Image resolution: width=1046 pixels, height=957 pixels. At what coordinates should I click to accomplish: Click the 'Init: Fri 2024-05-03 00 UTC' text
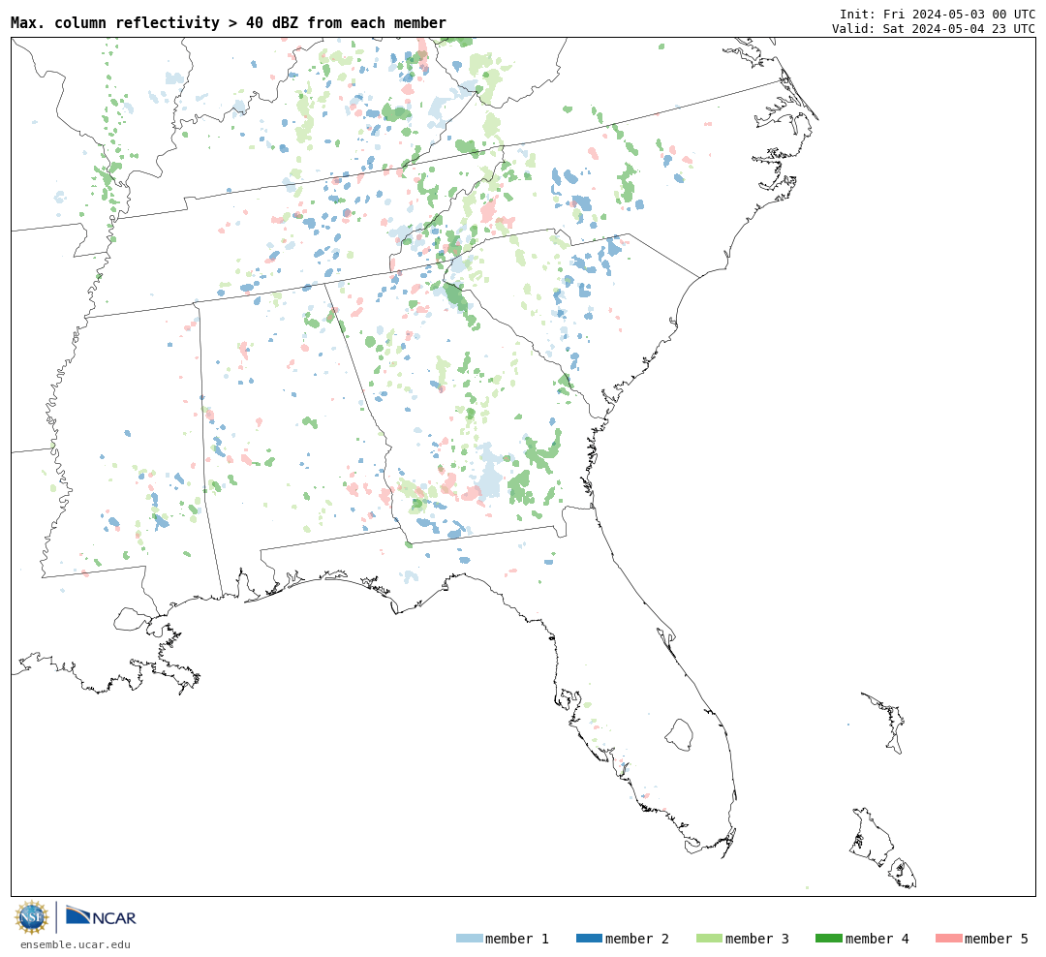[x=938, y=14]
